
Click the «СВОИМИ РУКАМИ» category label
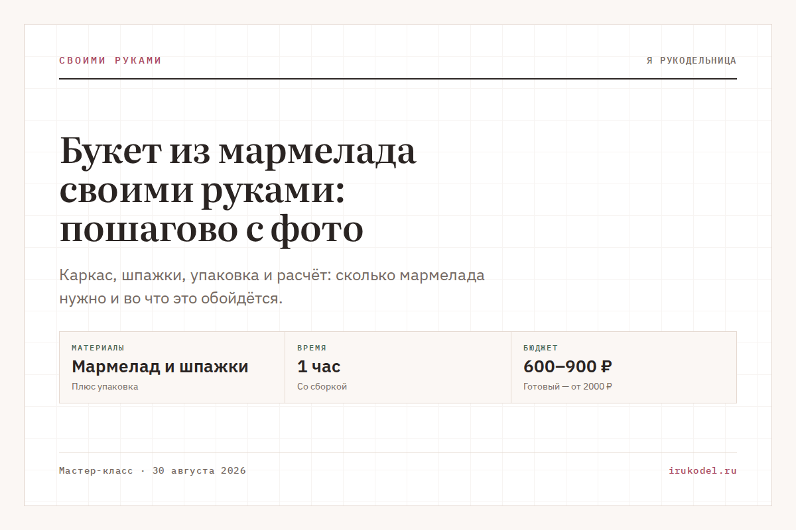(x=110, y=60)
